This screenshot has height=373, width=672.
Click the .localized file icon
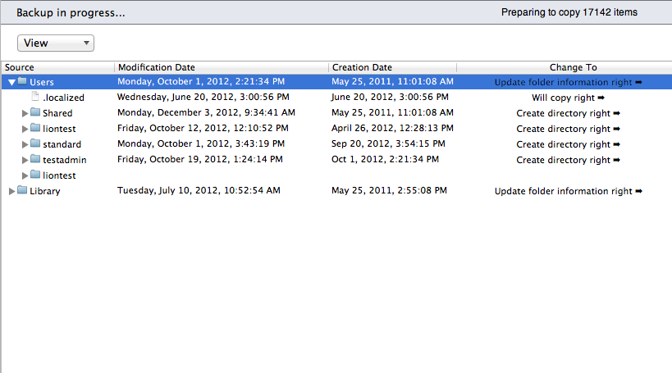point(35,97)
